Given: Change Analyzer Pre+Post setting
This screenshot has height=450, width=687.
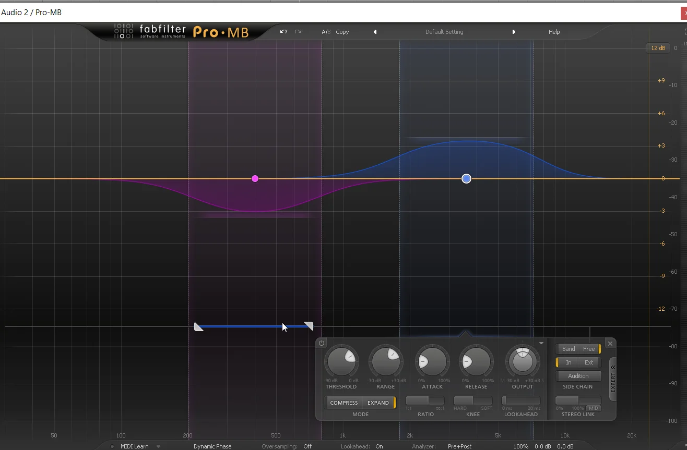Looking at the screenshot, I should coord(459,446).
